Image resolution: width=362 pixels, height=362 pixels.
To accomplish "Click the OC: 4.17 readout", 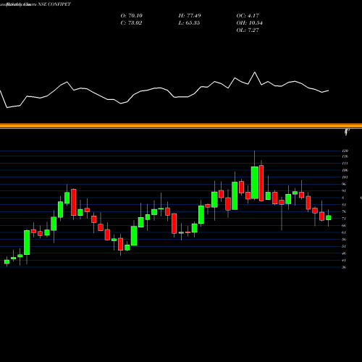I will (x=248, y=16).
